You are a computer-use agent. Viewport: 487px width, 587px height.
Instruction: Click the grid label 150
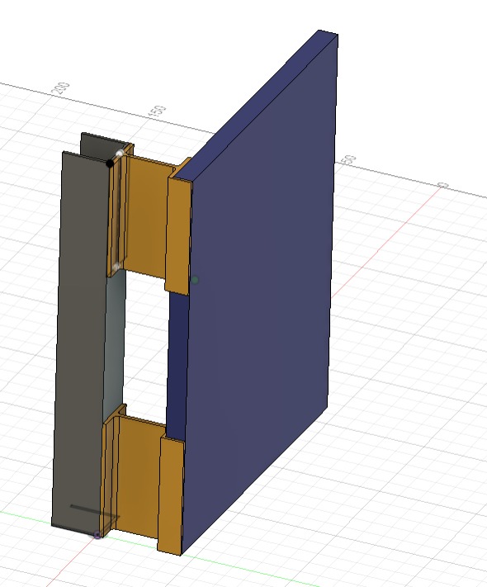click(158, 112)
